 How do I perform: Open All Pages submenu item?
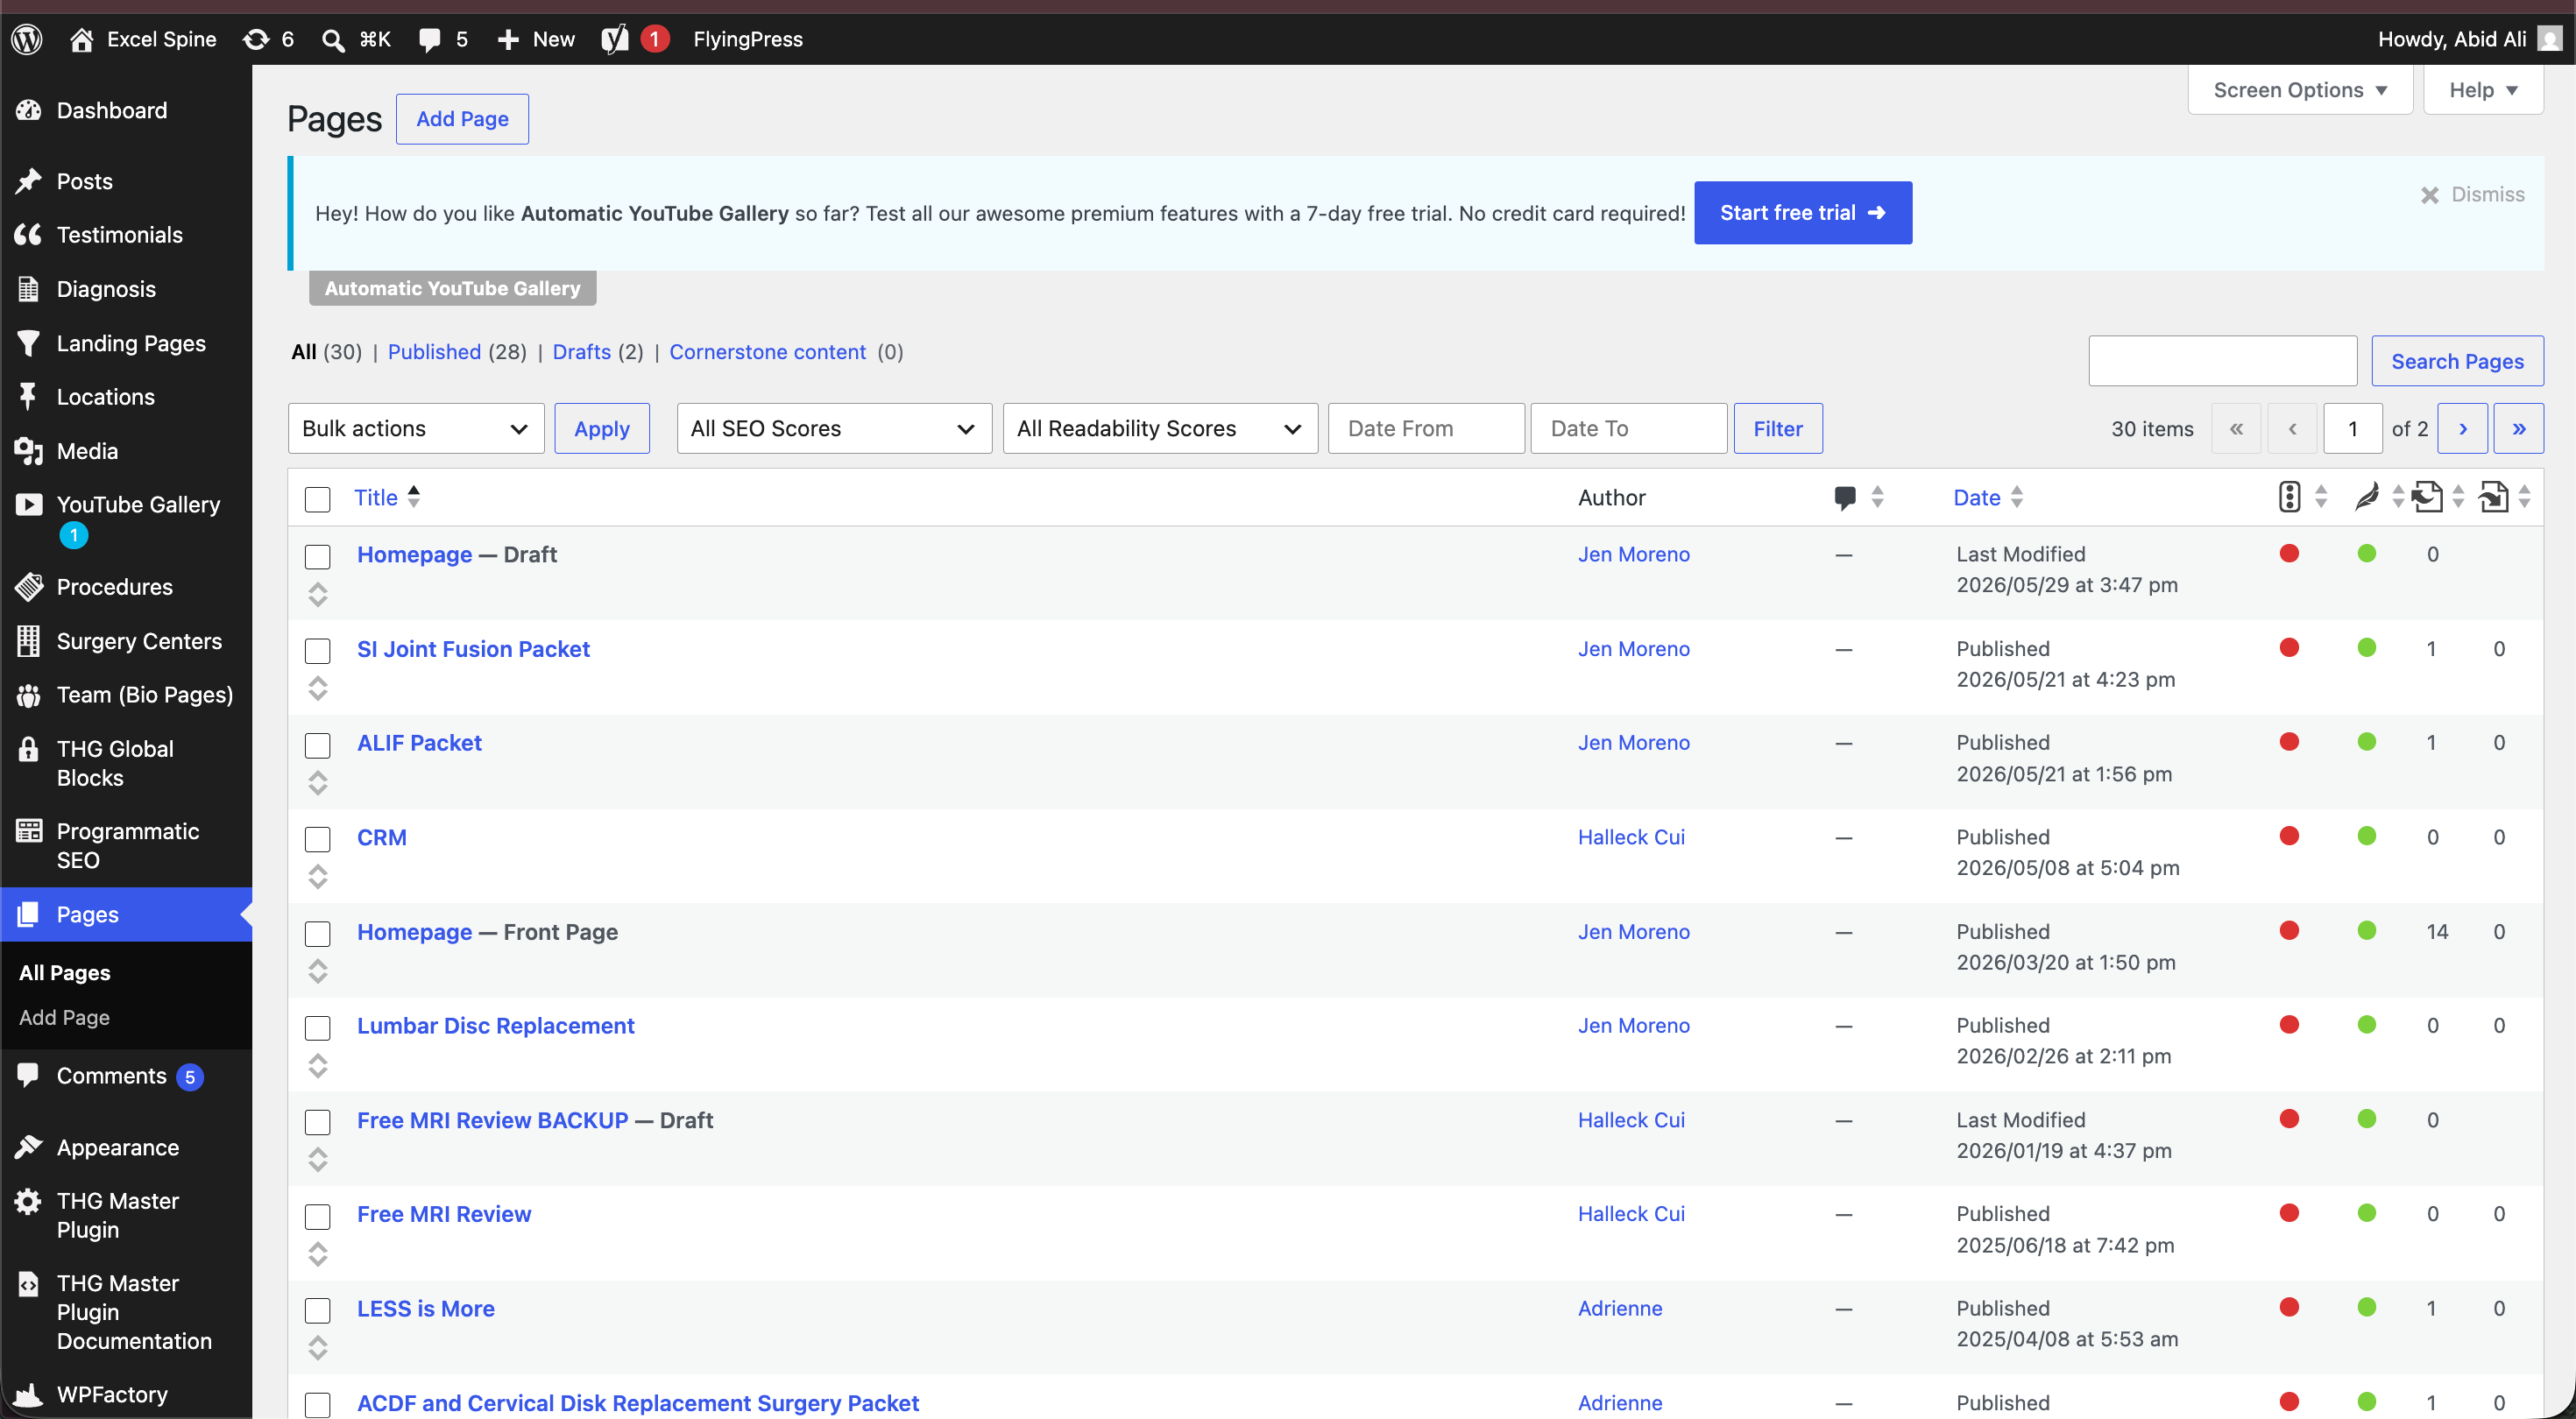point(65,972)
